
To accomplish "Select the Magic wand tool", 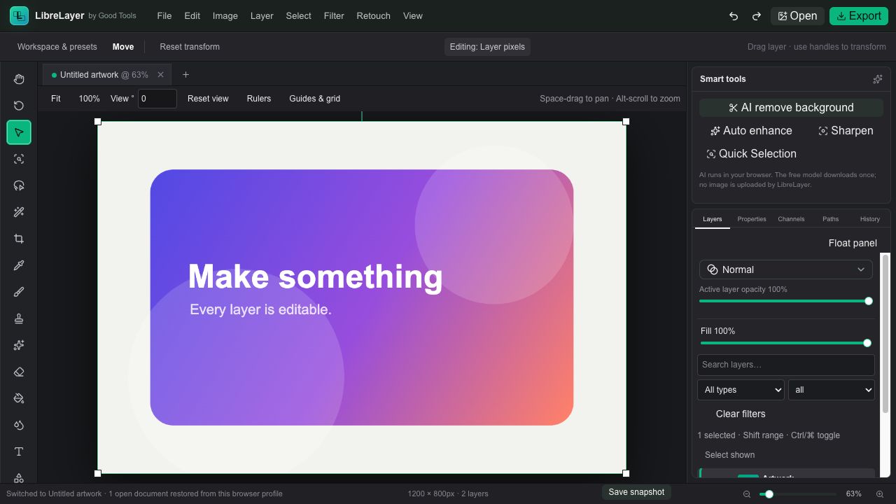I will pos(19,212).
